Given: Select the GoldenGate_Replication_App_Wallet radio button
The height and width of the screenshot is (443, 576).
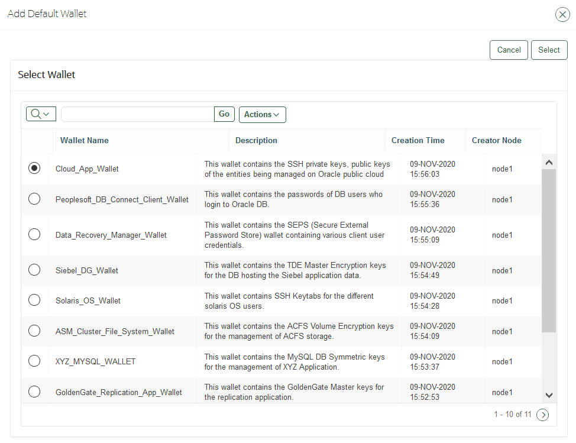Looking at the screenshot, I should coord(34,391).
